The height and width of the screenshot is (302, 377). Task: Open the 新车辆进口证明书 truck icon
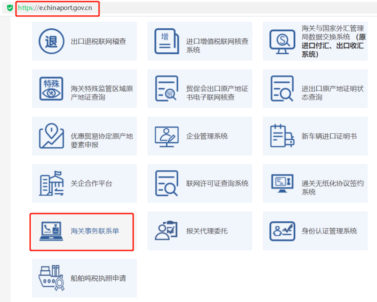pos(282,136)
